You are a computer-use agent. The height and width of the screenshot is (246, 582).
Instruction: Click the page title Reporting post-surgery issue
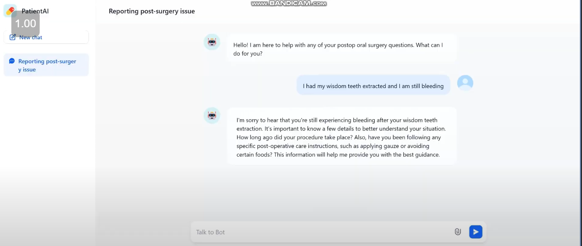click(x=152, y=11)
